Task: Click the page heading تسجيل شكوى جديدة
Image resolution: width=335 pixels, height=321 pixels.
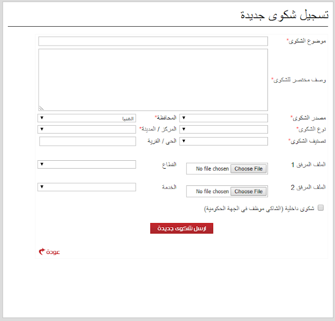Action: point(284,15)
